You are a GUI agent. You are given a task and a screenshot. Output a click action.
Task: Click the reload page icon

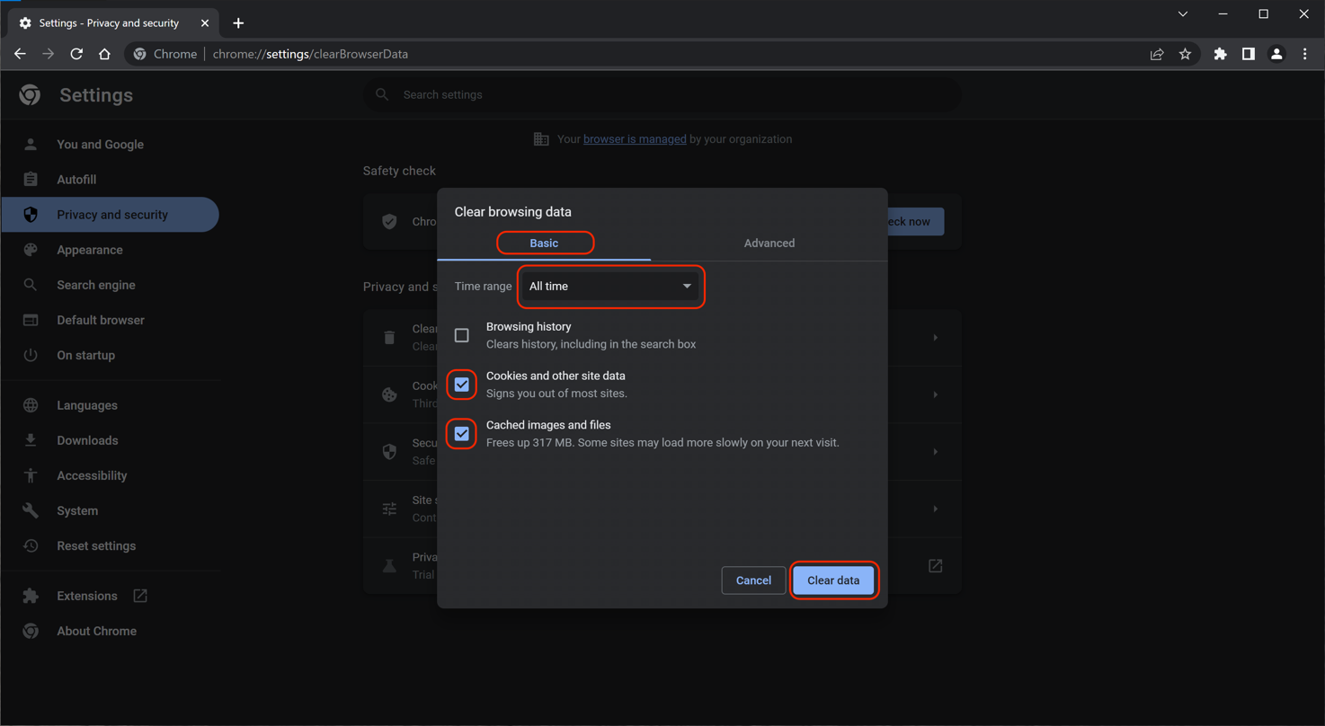76,54
